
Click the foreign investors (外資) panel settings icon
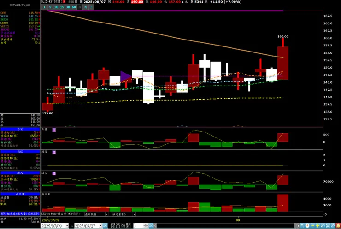pos(54,130)
